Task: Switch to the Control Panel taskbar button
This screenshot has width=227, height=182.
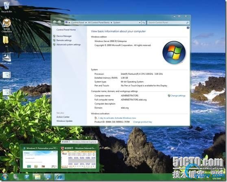Action: click(48, 177)
